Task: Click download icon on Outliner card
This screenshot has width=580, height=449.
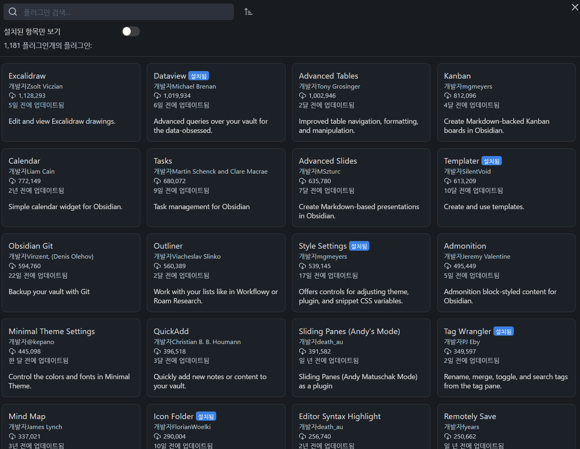Action: (x=158, y=266)
